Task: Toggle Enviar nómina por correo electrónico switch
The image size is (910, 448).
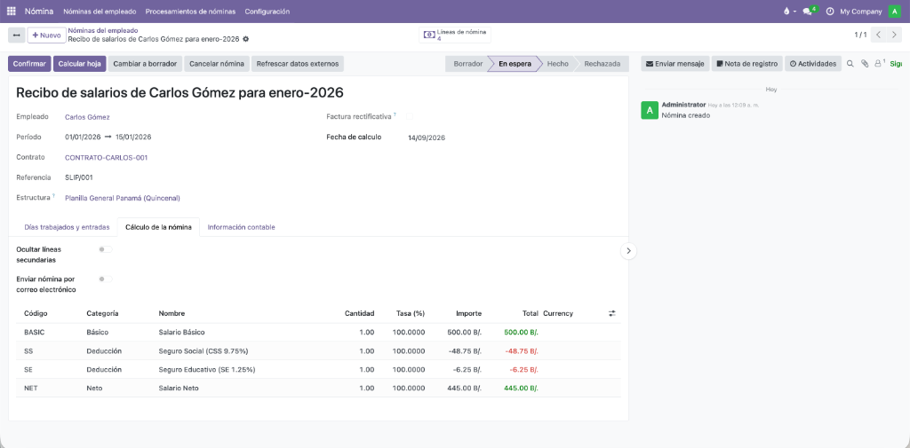Action: pos(105,279)
